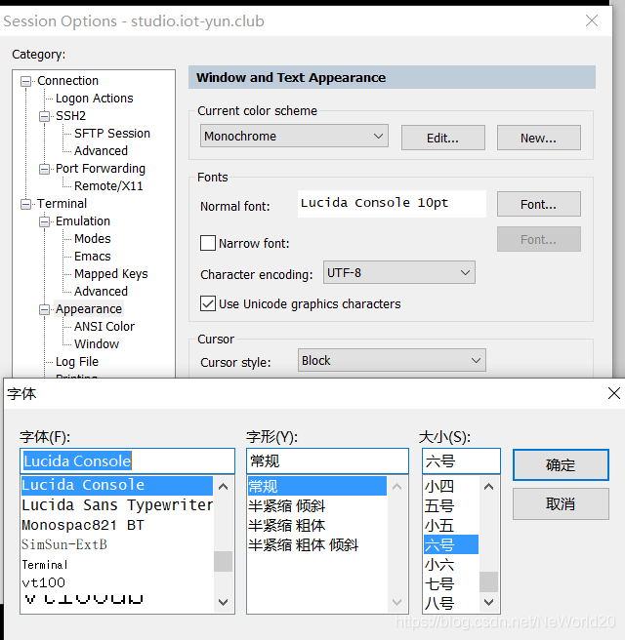The width and height of the screenshot is (625, 640).
Task: Select Advanced under SSH2
Action: tap(101, 151)
